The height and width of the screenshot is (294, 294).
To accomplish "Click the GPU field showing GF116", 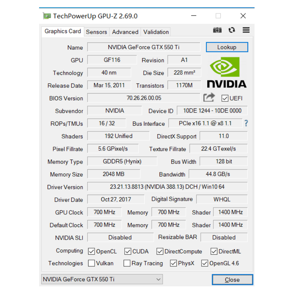I will 112,60.
